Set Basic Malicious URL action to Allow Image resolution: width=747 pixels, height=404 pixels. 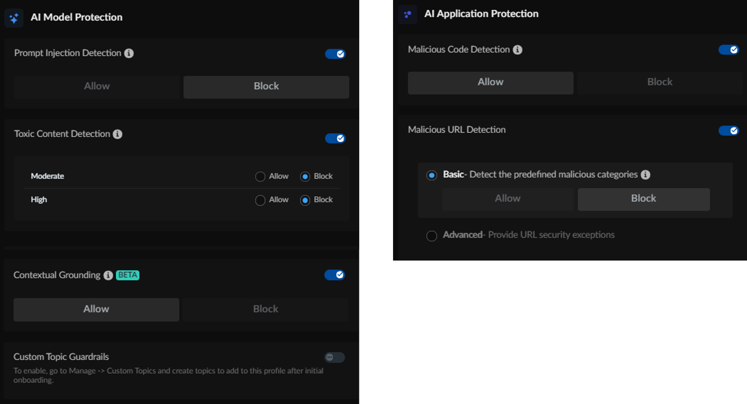[508, 199]
